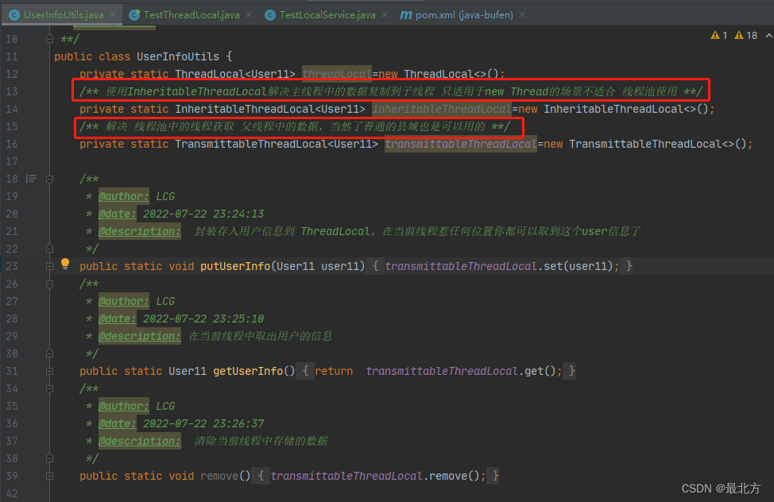Image resolution: width=774 pixels, height=502 pixels.
Task: Close the TestLocalService.java tab
Action: pyautogui.click(x=385, y=15)
